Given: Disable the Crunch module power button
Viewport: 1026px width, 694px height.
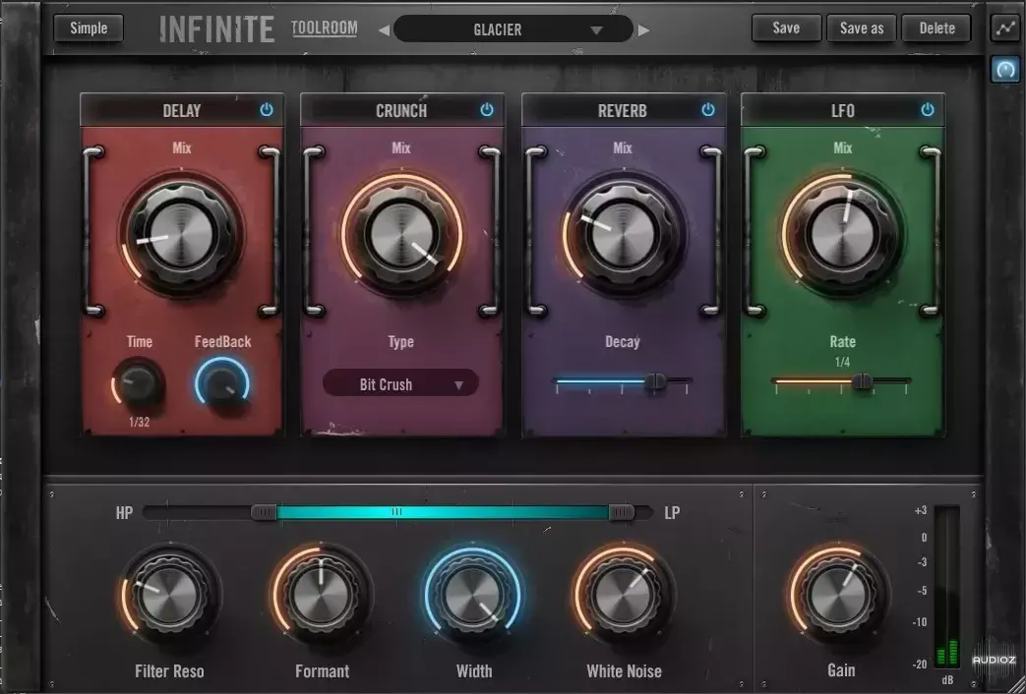Looking at the screenshot, I should tap(487, 110).
